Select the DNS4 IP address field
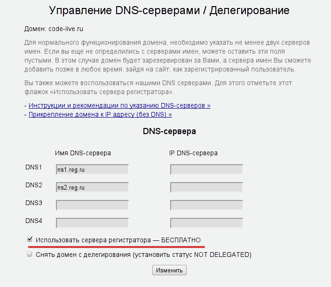 206,223
